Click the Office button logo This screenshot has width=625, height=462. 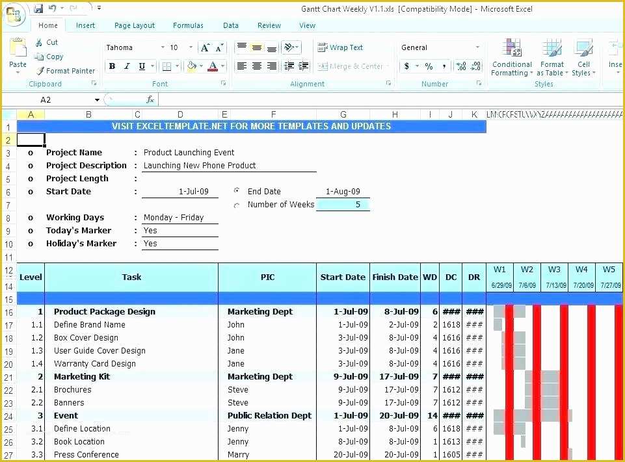tap(14, 15)
